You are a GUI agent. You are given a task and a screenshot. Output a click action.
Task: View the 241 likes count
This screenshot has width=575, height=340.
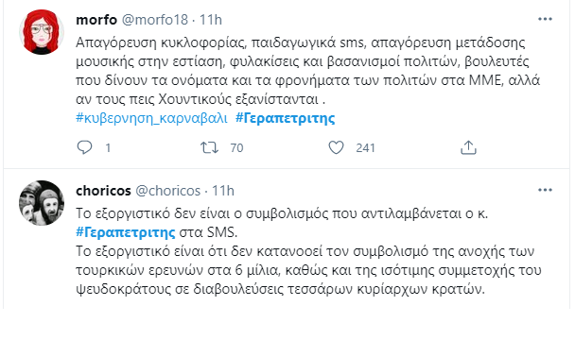pyautogui.click(x=365, y=147)
